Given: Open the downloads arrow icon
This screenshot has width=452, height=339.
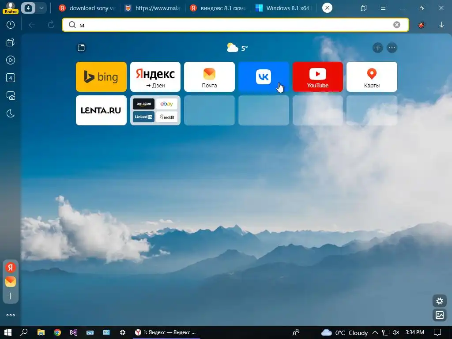Looking at the screenshot, I should [441, 25].
